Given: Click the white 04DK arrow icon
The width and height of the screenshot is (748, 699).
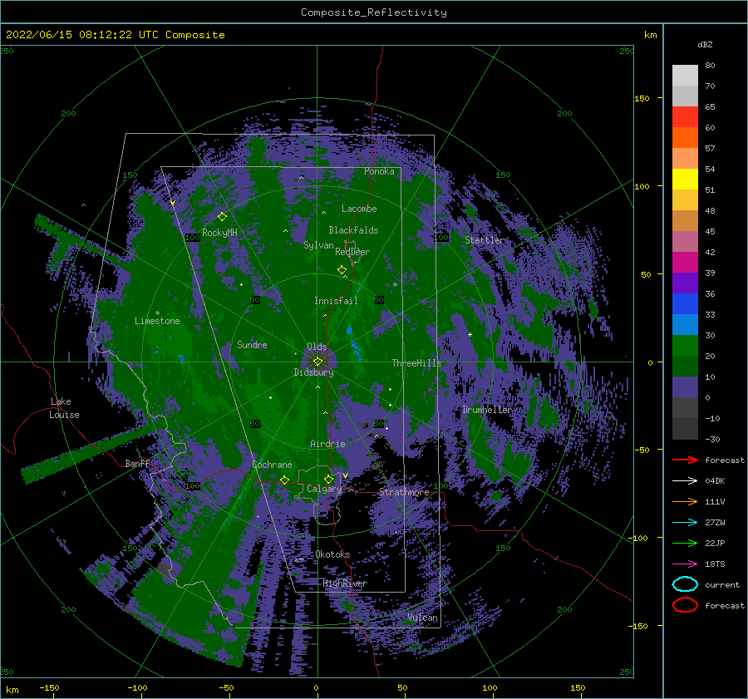Looking at the screenshot, I should click(x=685, y=481).
